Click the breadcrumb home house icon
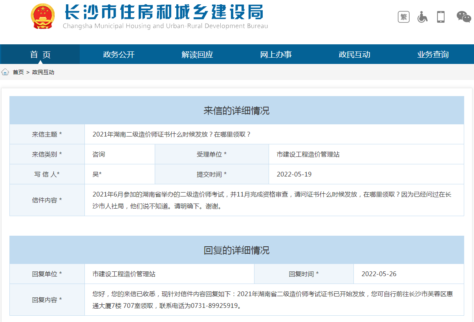The width and height of the screenshot is (474, 322). click(x=5, y=72)
